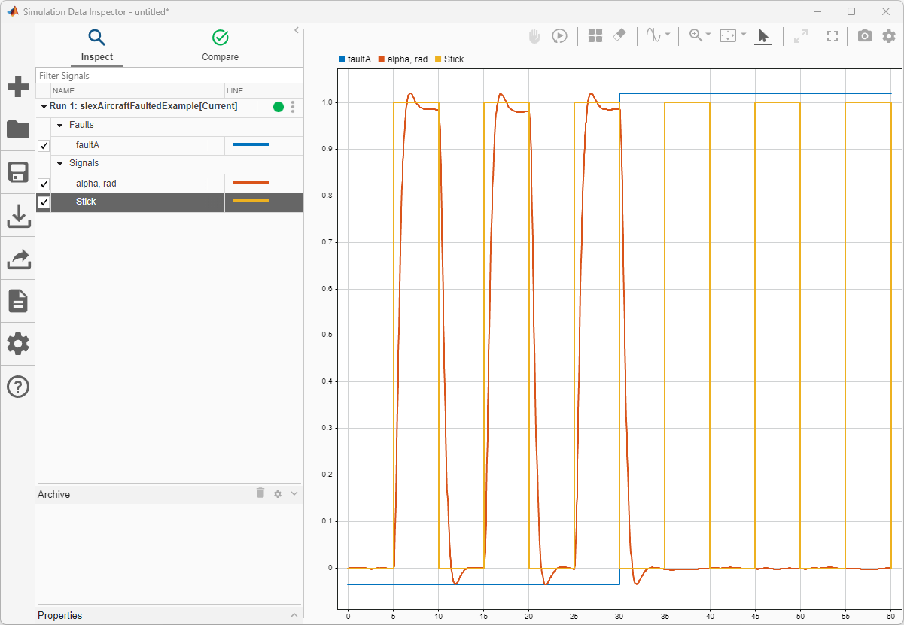Select the zoom in magnifier tool

[x=696, y=35]
